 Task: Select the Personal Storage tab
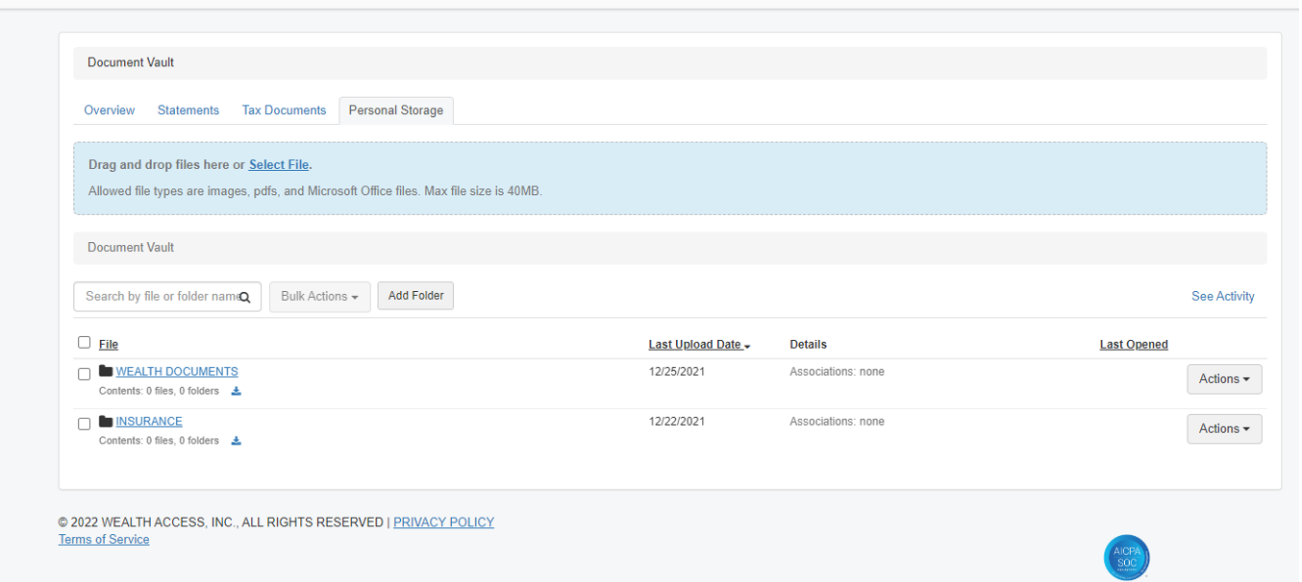pos(396,110)
